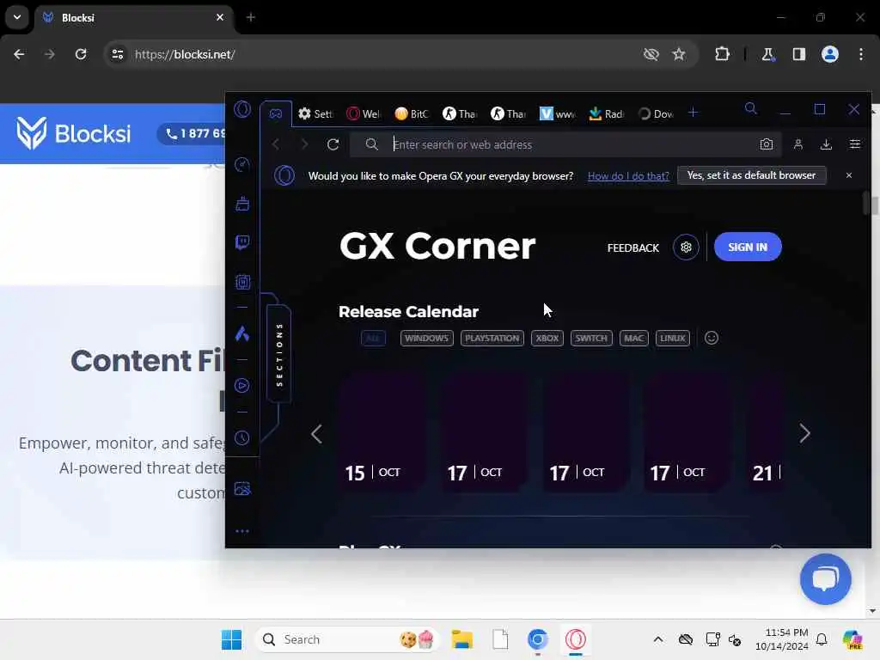Click the snapshot camera icon in address bar

click(767, 144)
